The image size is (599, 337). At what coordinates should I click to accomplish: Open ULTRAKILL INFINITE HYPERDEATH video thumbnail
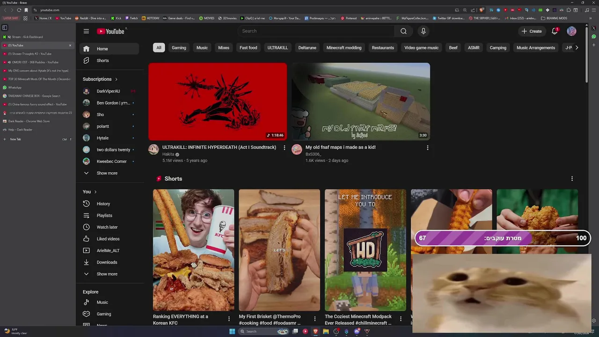(218, 102)
